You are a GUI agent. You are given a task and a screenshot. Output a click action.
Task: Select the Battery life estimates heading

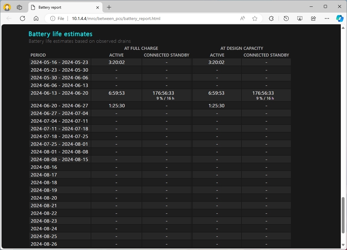click(60, 34)
